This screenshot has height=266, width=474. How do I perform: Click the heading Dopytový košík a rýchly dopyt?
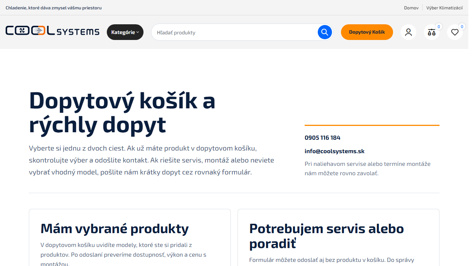[122, 112]
